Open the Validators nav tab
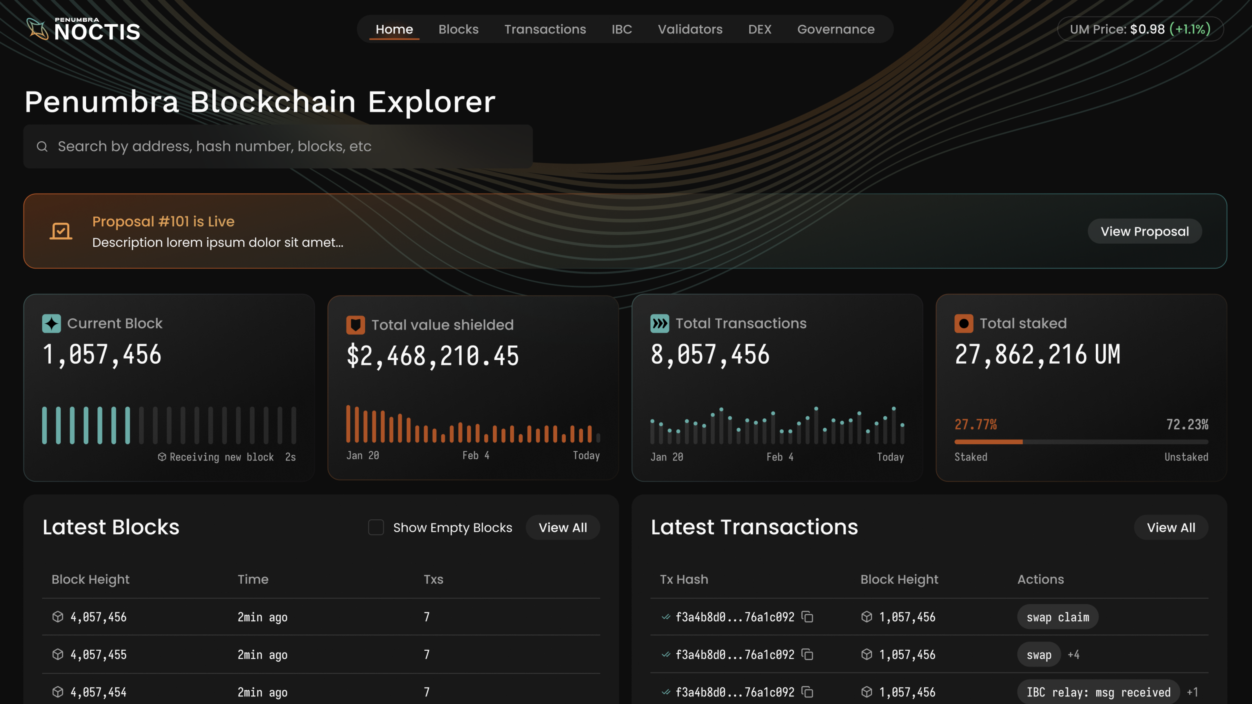 point(690,29)
